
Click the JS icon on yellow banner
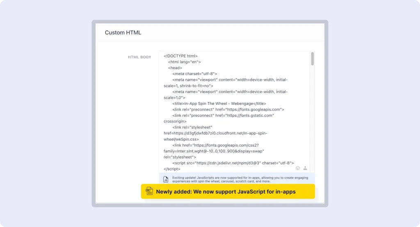pos(150,191)
